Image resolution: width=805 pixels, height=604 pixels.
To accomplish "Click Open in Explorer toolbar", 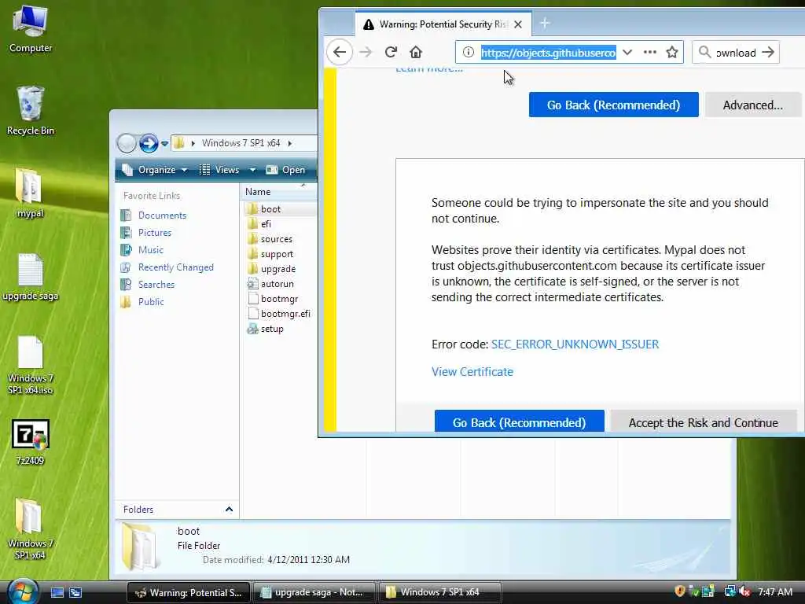I will click(x=286, y=170).
